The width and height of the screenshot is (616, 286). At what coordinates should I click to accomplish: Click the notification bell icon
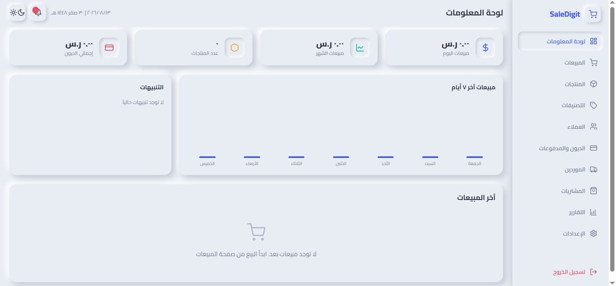pos(38,12)
